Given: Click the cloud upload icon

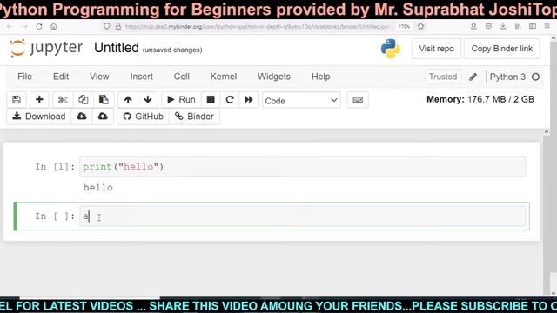Looking at the screenshot, I should (103, 117).
